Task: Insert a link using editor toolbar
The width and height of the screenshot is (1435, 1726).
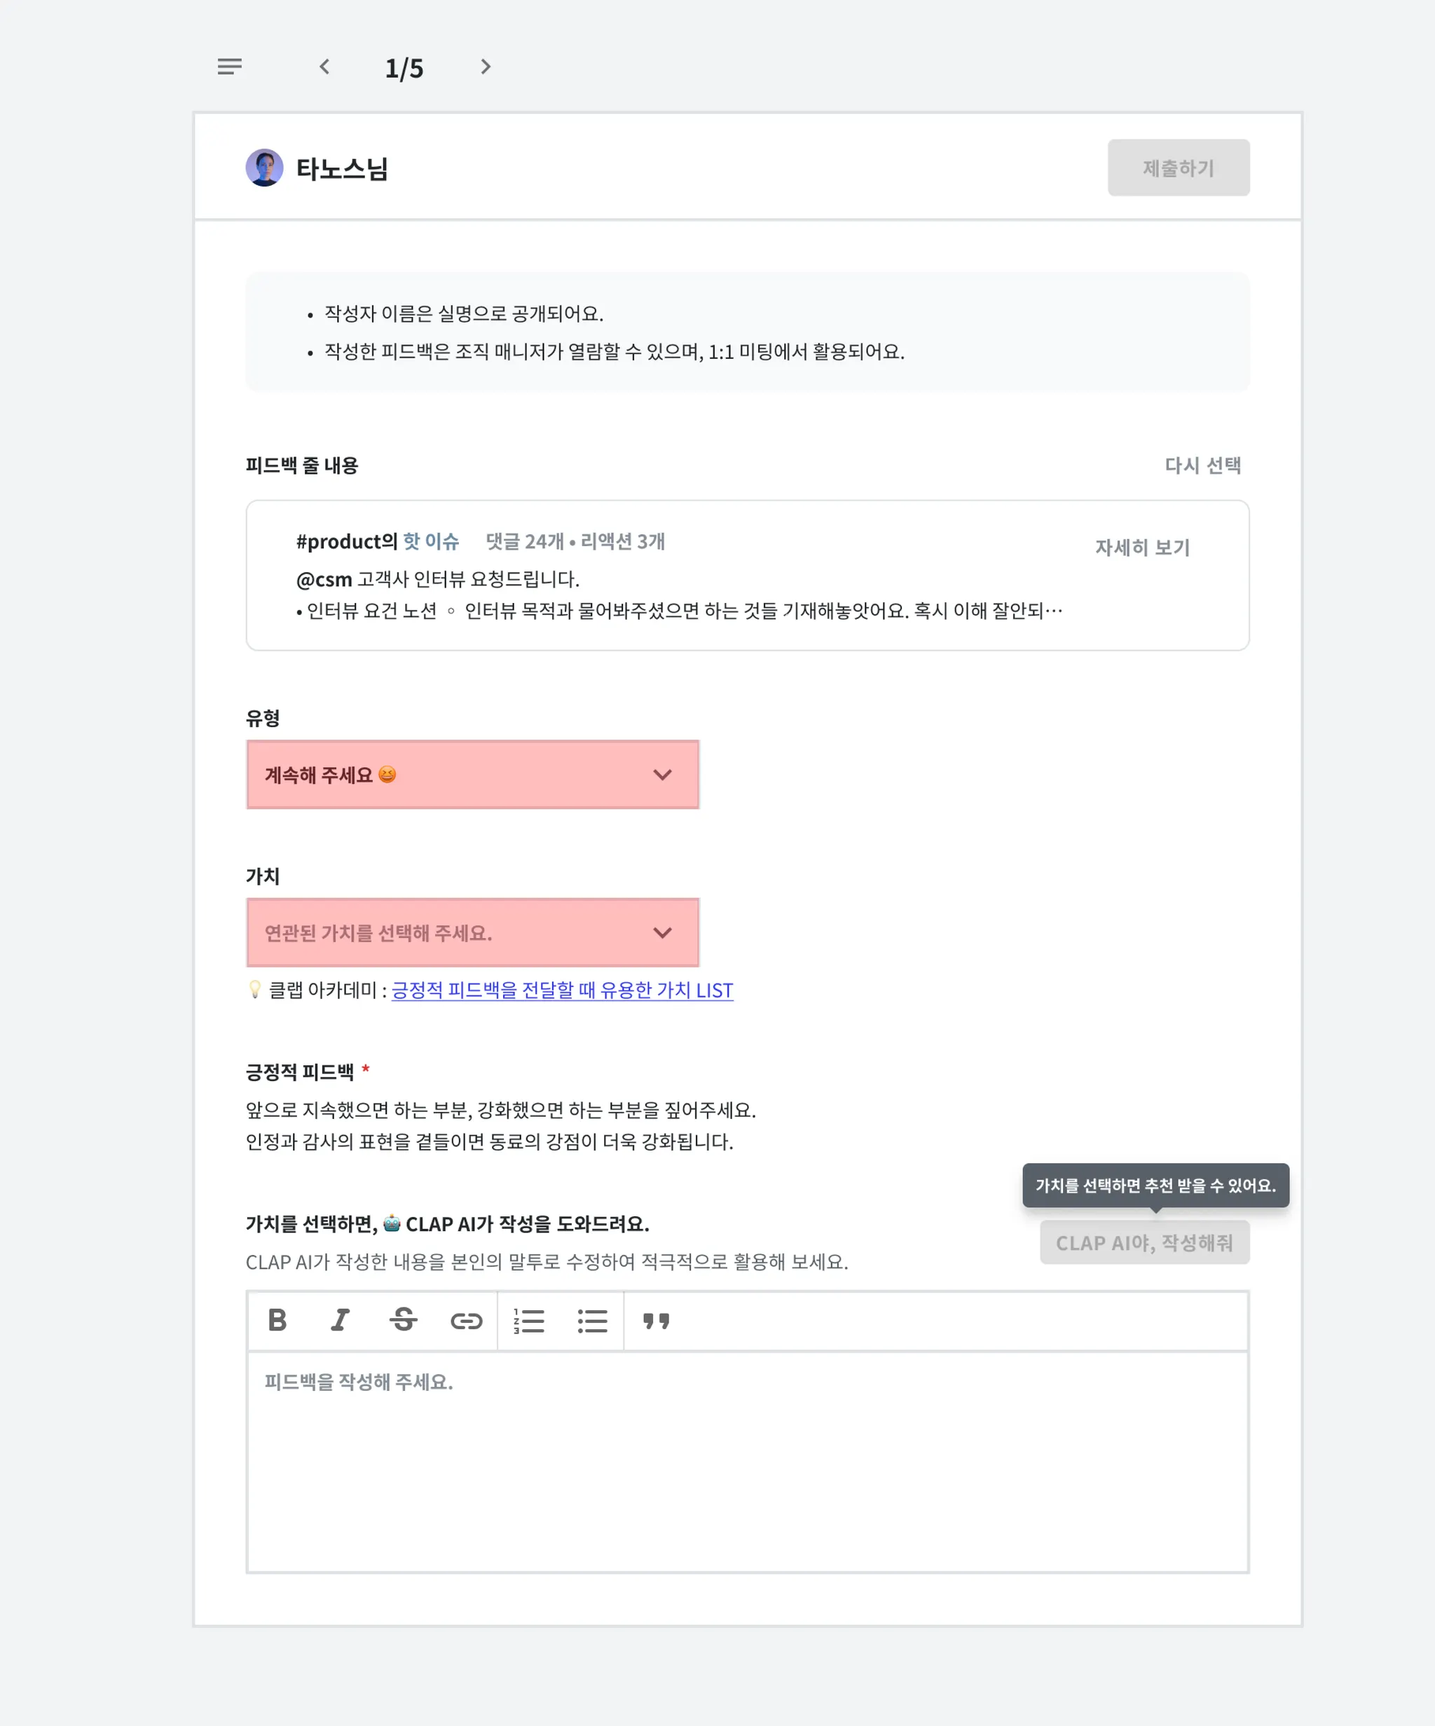Action: [466, 1321]
